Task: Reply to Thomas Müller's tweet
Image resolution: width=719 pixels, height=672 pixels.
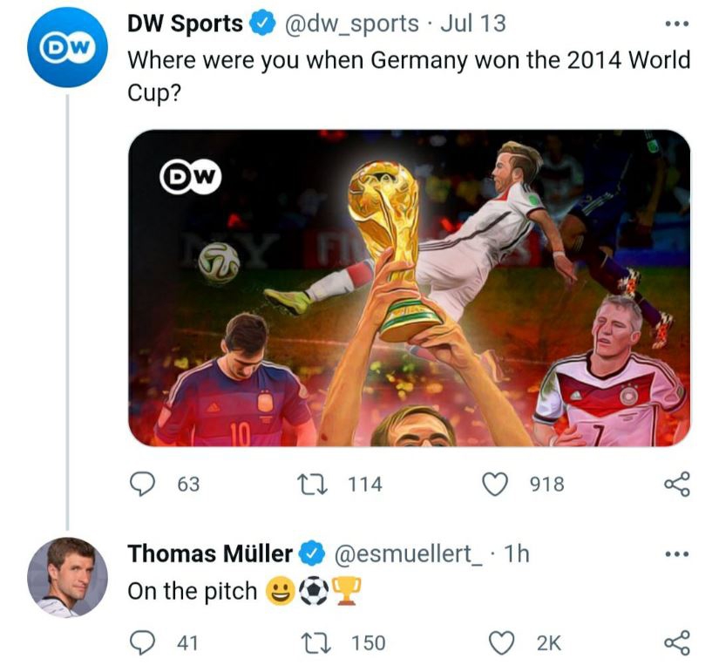Action: click(x=142, y=642)
